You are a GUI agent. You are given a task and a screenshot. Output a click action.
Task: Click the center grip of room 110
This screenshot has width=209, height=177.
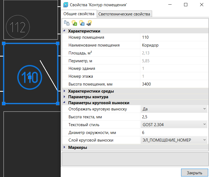[x=30, y=77]
